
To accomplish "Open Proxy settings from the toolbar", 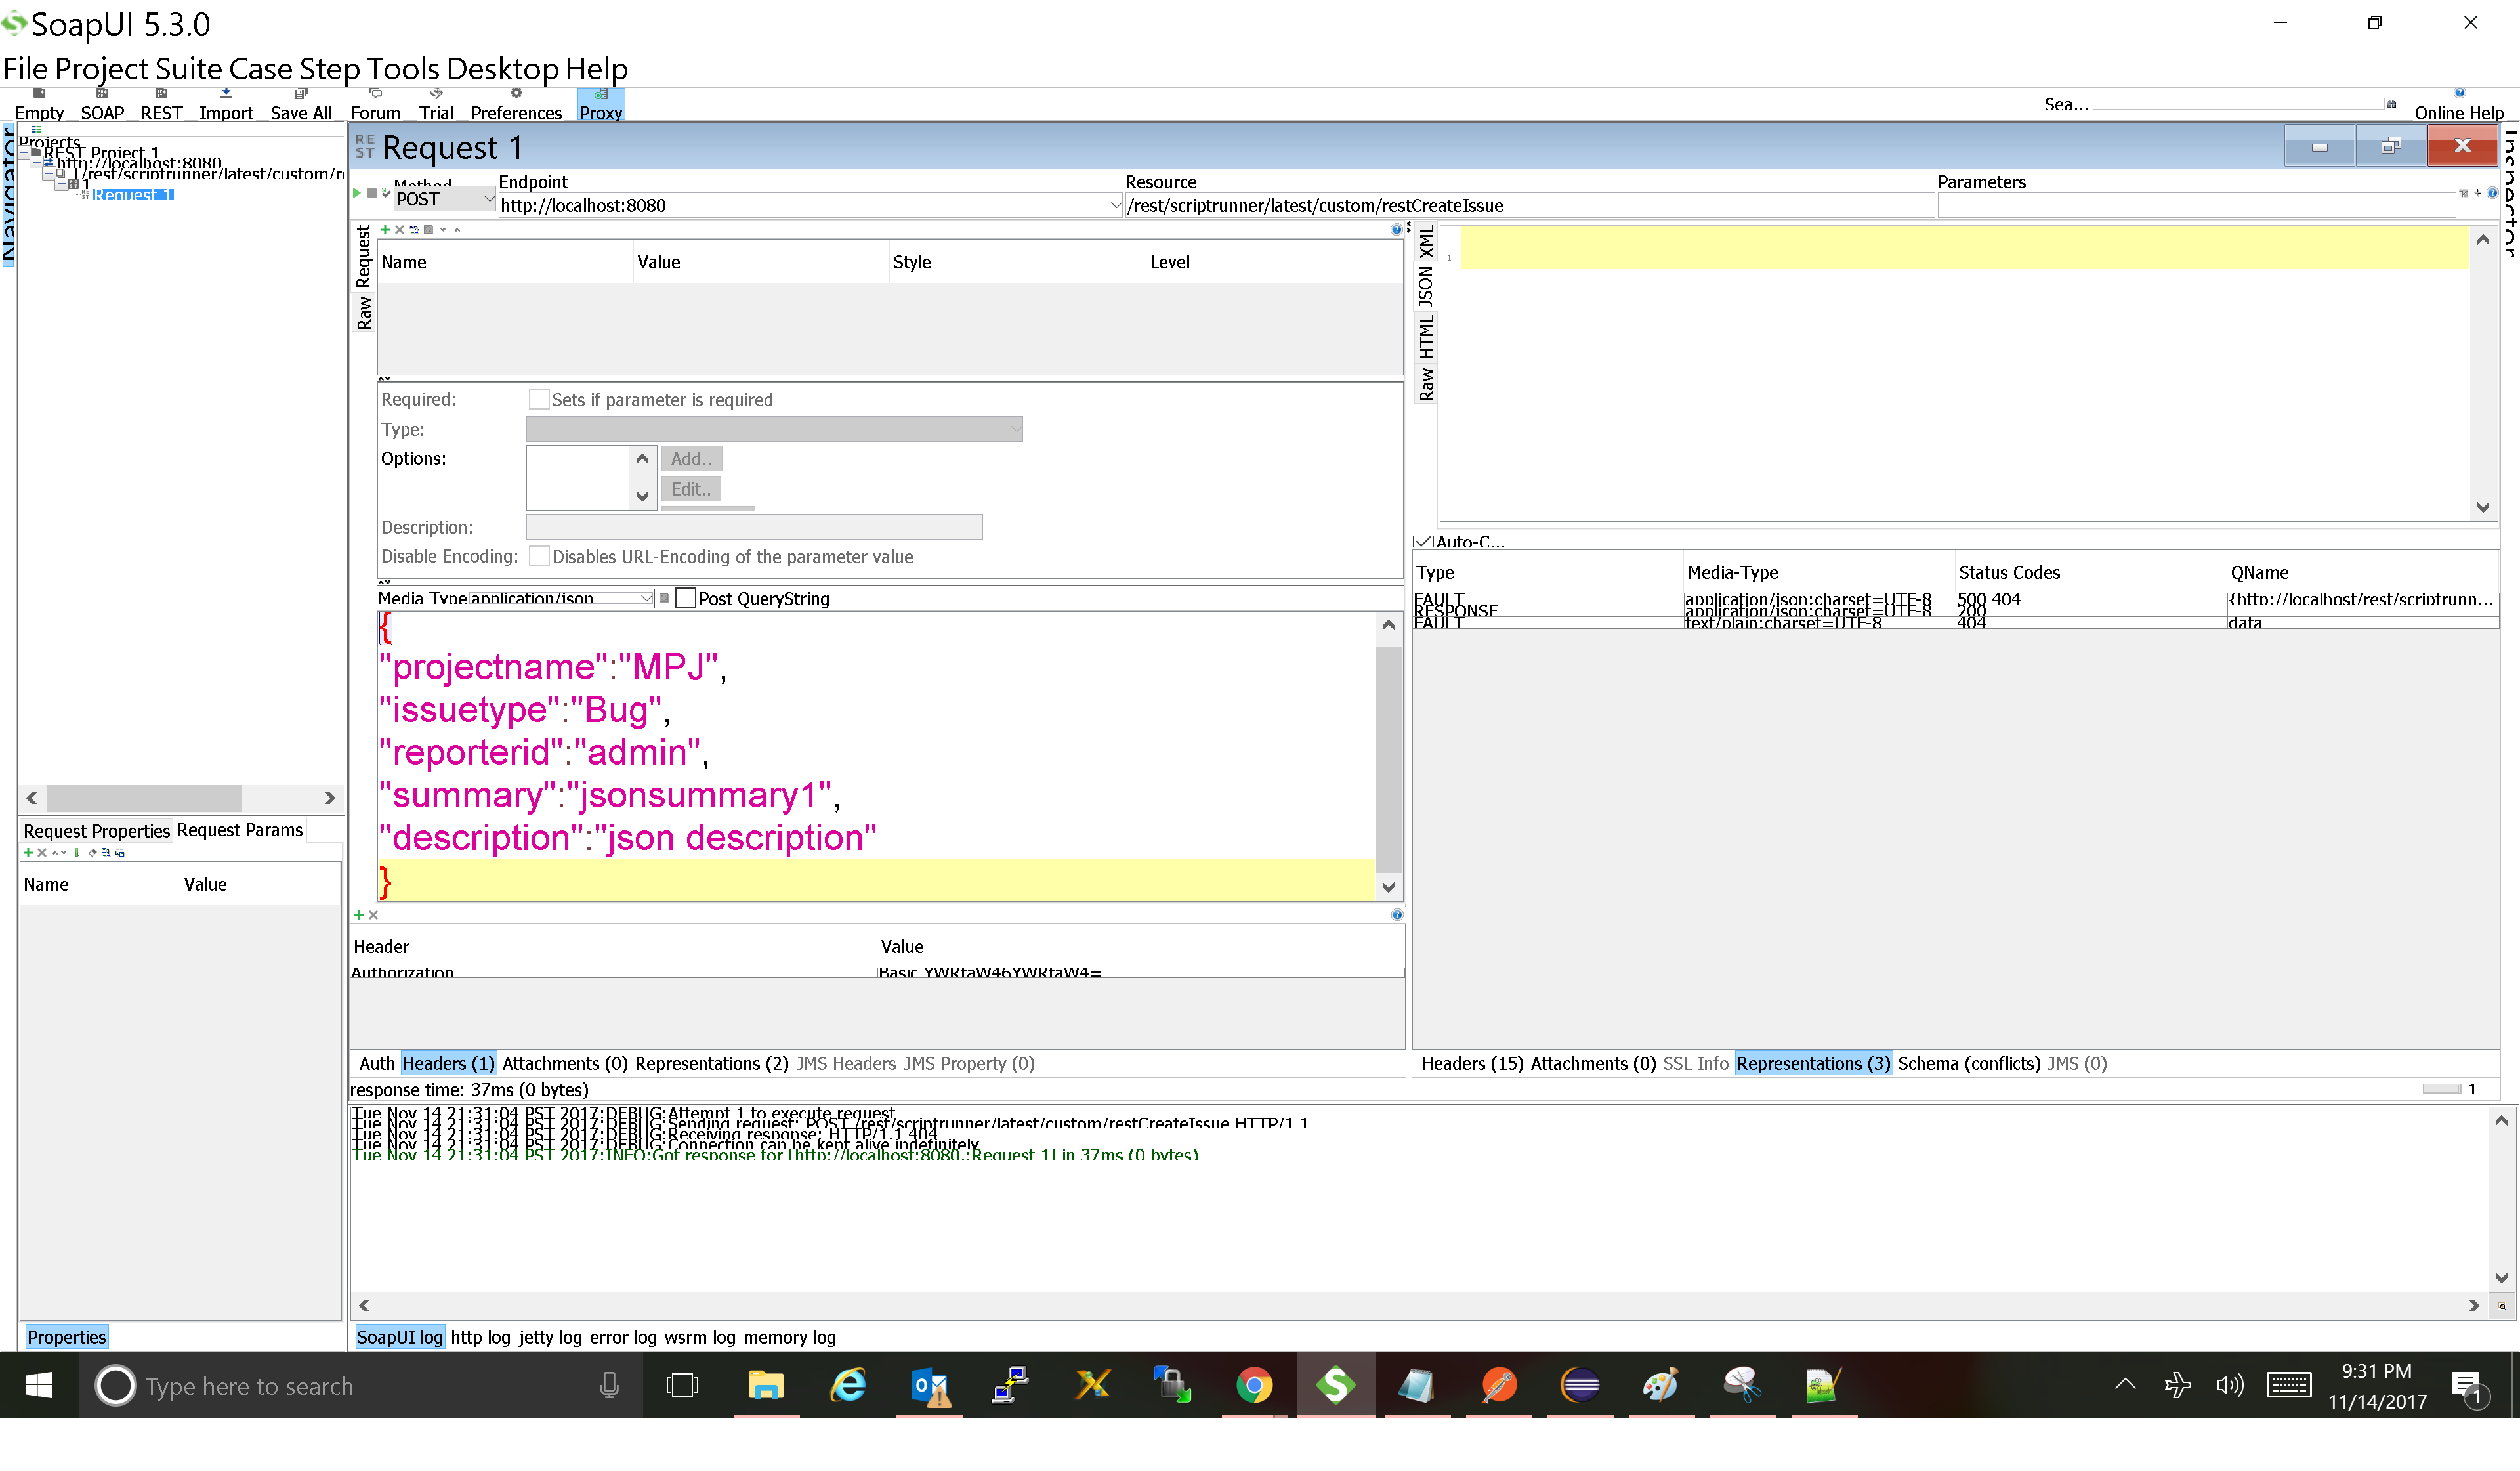I will pyautogui.click(x=600, y=97).
